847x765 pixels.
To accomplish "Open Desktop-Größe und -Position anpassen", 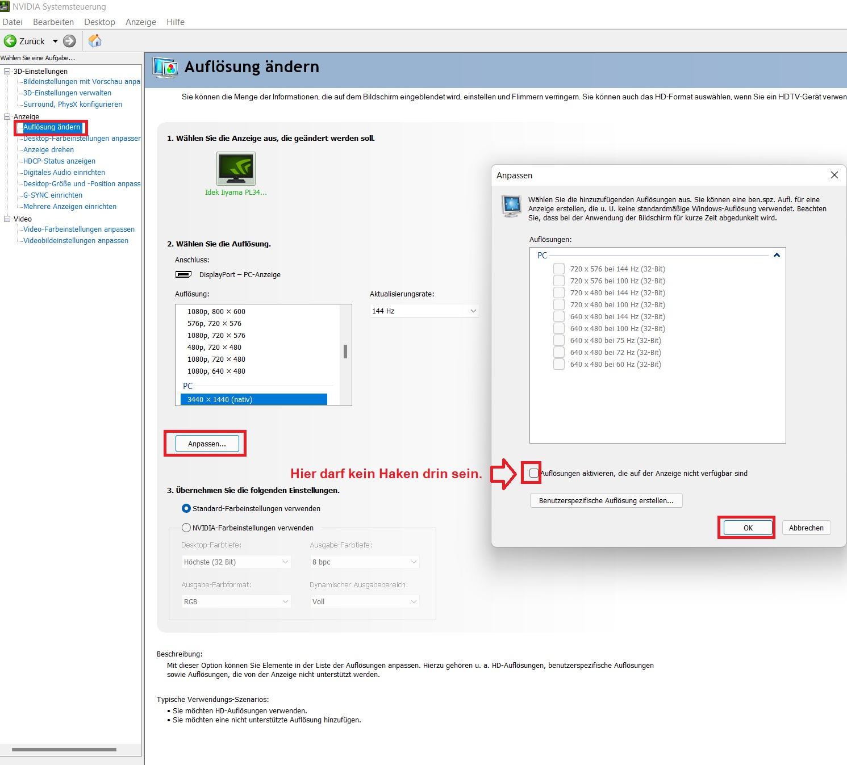I will tap(82, 184).
